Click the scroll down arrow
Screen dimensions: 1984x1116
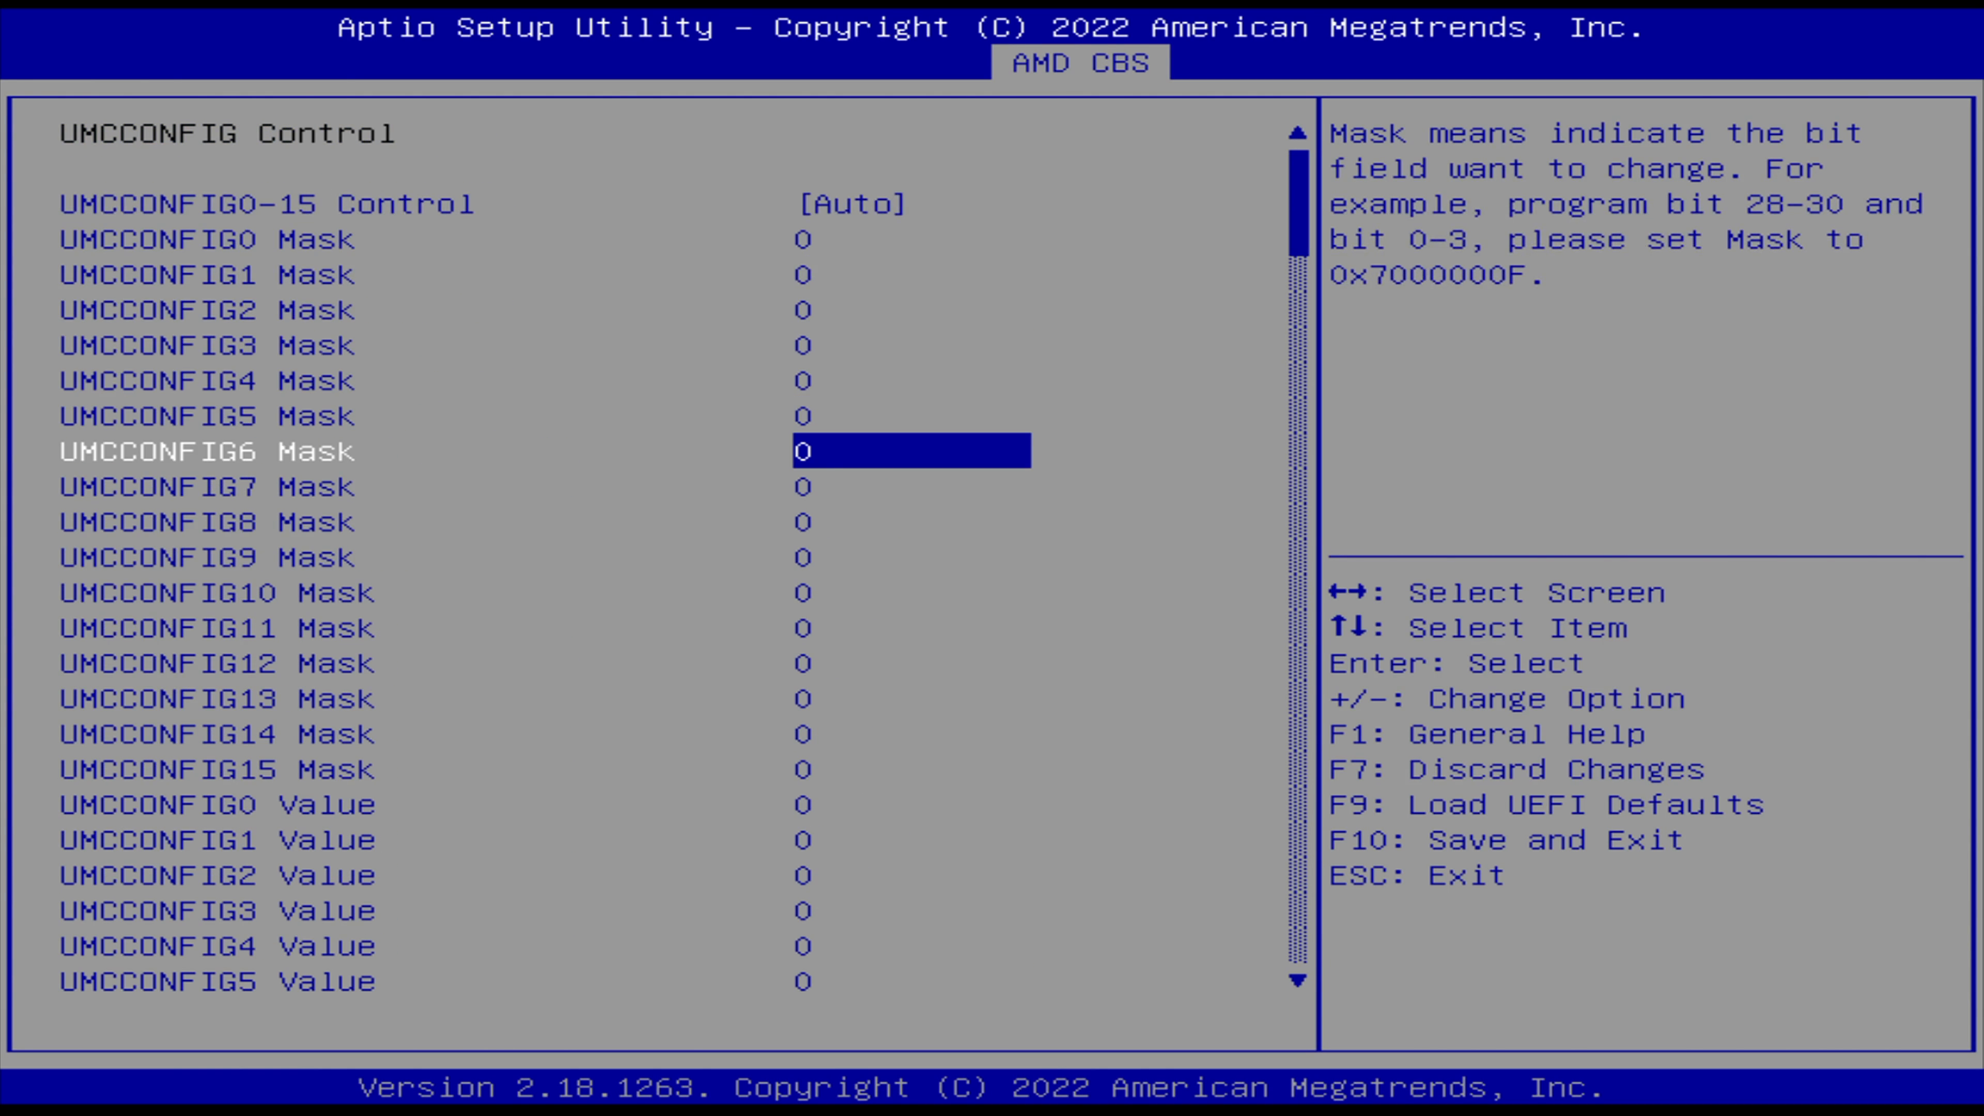pos(1297,981)
